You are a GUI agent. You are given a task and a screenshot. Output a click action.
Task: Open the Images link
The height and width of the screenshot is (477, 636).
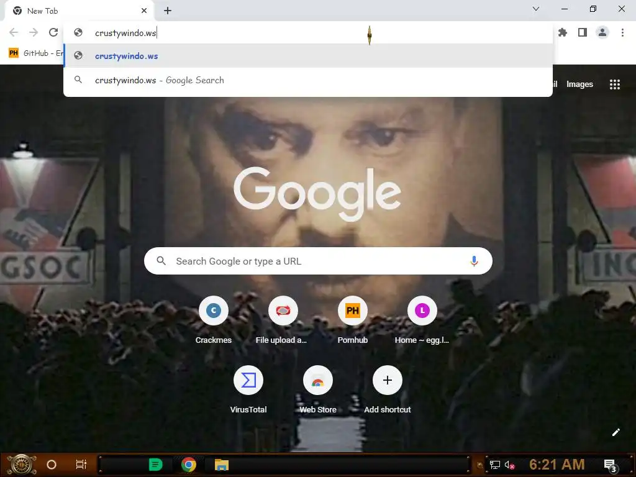pyautogui.click(x=579, y=84)
